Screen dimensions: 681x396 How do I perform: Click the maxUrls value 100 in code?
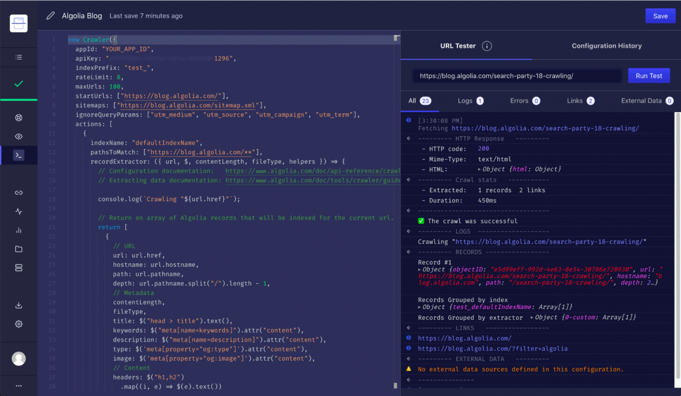pos(115,86)
